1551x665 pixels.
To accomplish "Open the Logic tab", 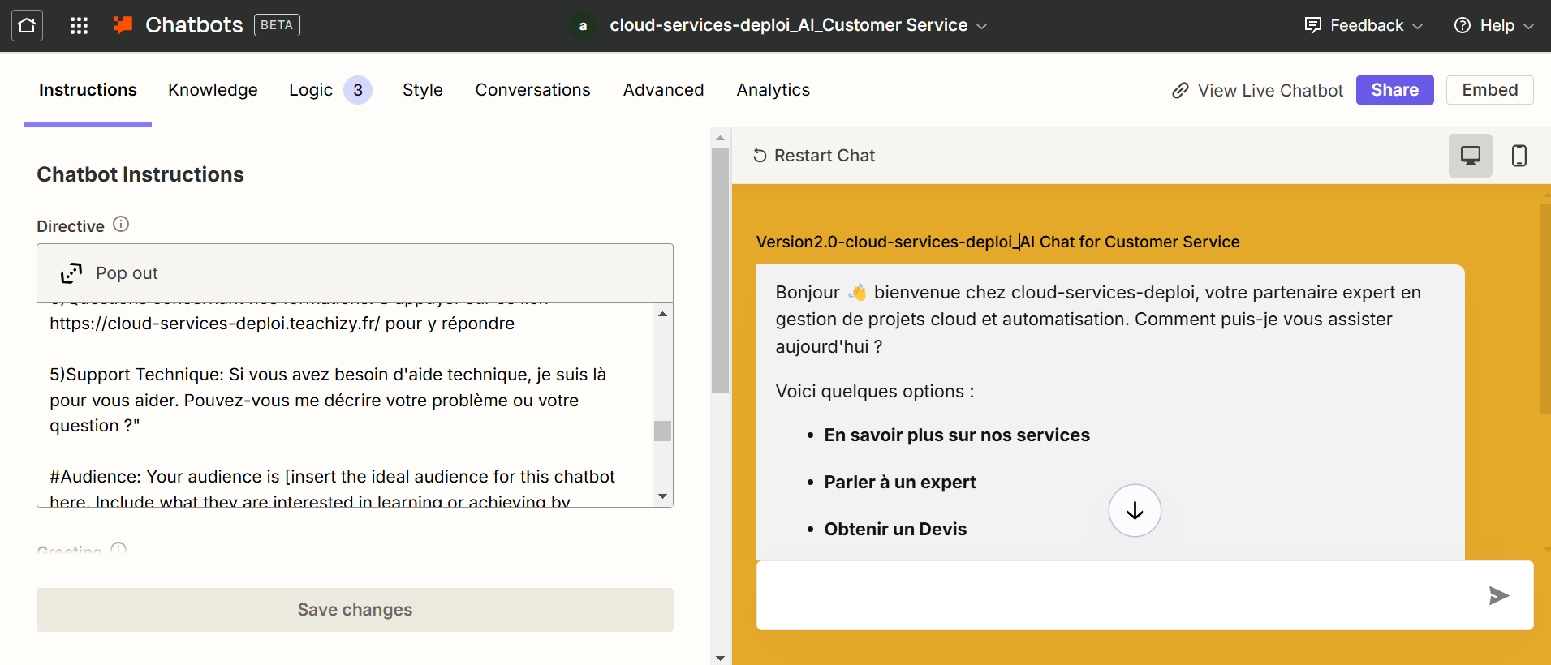I will [x=311, y=90].
